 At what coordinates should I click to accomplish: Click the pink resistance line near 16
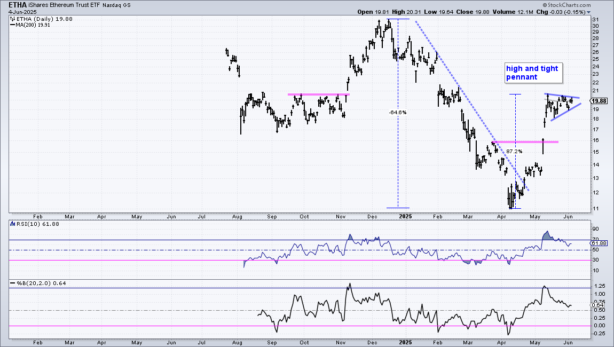[525, 142]
